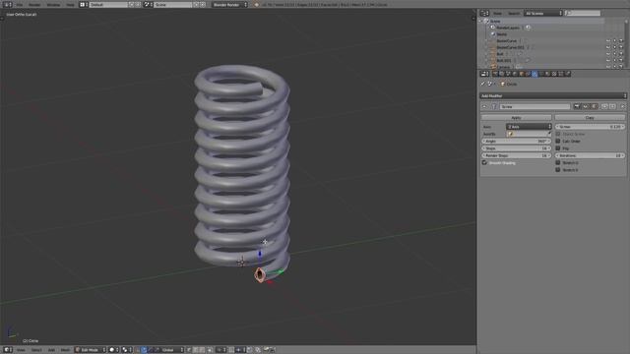This screenshot has height=354, width=630.
Task: Open the All Scenes display mode dropdown
Action: pos(543,13)
